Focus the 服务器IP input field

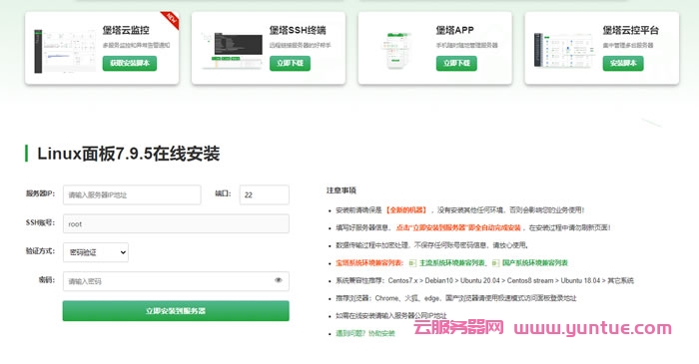pyautogui.click(x=132, y=194)
